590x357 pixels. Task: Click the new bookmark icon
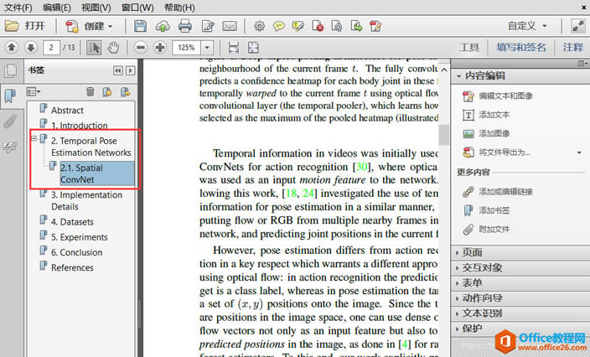pyautogui.click(x=107, y=92)
